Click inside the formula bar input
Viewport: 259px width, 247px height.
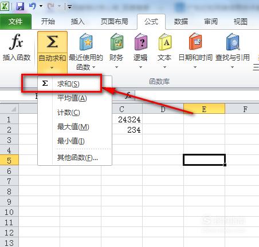click(x=197, y=95)
